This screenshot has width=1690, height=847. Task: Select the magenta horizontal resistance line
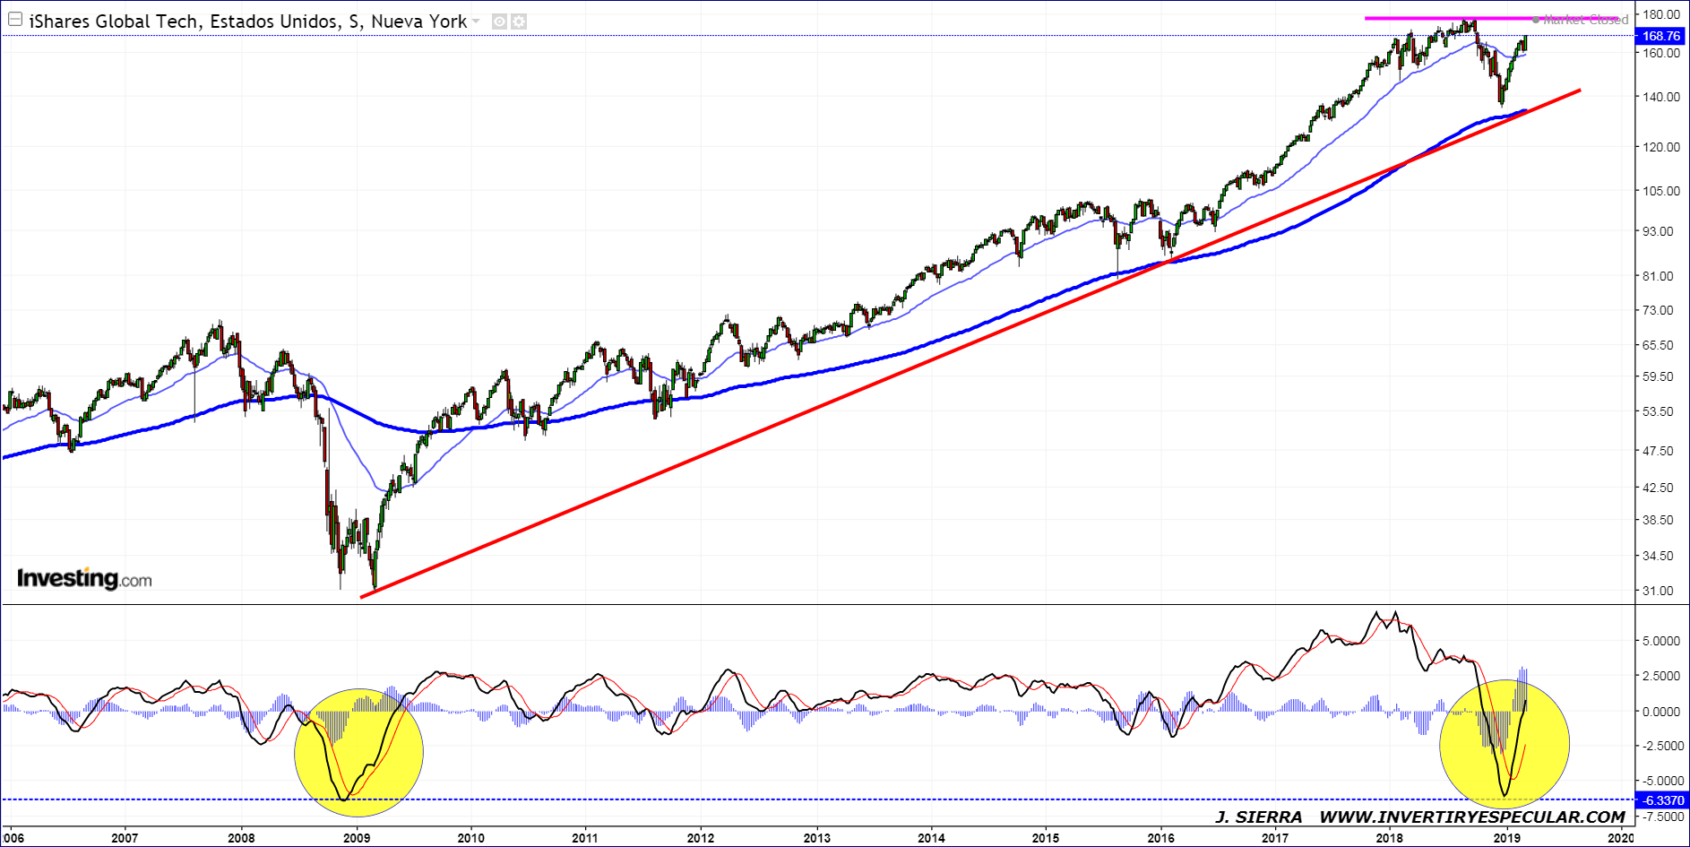[x=1434, y=18]
